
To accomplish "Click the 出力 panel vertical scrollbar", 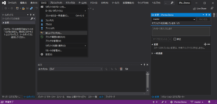I will tap(148, 82).
